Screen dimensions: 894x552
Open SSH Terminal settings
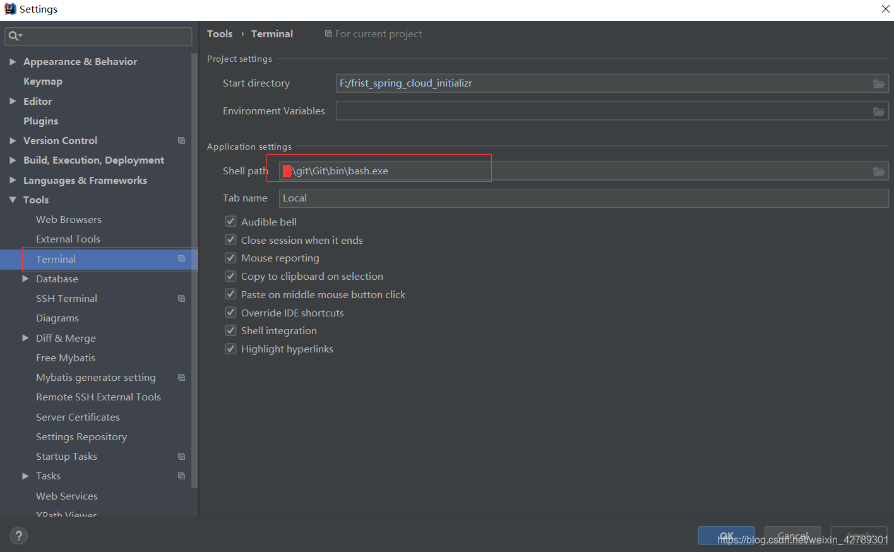(x=67, y=299)
